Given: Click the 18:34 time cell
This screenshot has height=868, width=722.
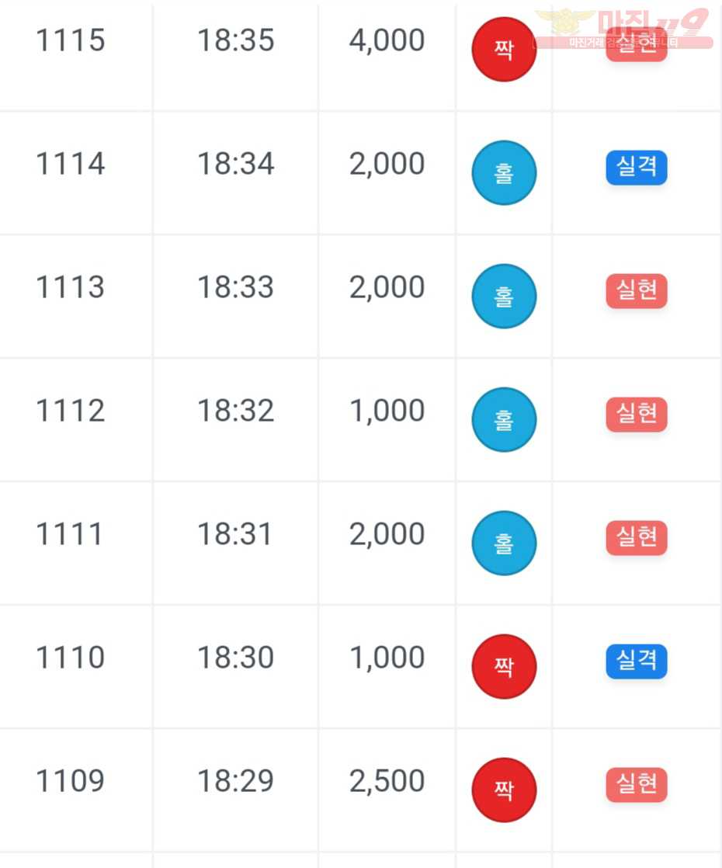Looking at the screenshot, I should click(236, 164).
